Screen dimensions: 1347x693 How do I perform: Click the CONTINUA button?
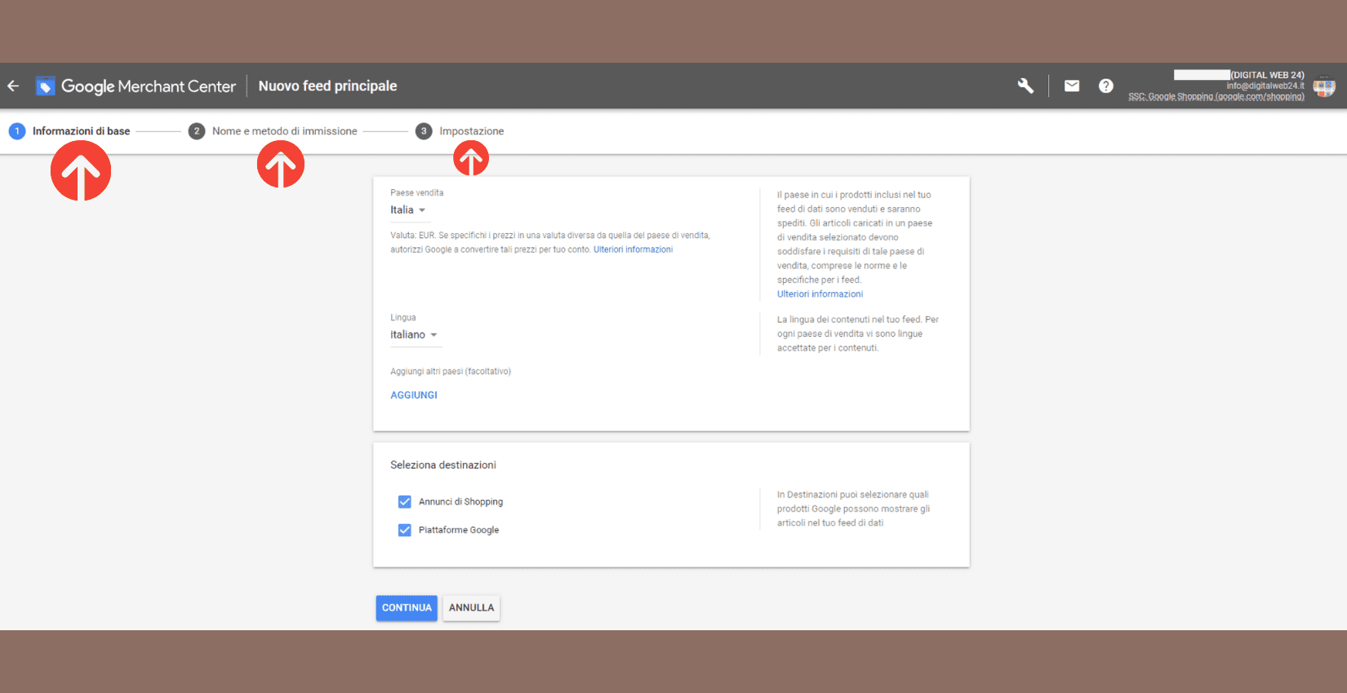click(x=407, y=608)
